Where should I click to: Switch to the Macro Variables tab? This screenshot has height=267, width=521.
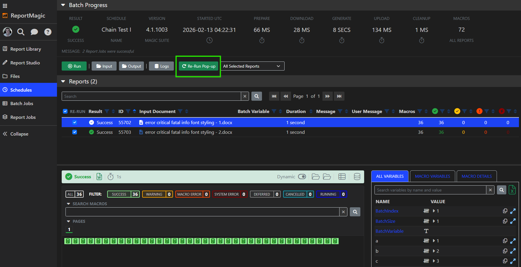(432, 176)
